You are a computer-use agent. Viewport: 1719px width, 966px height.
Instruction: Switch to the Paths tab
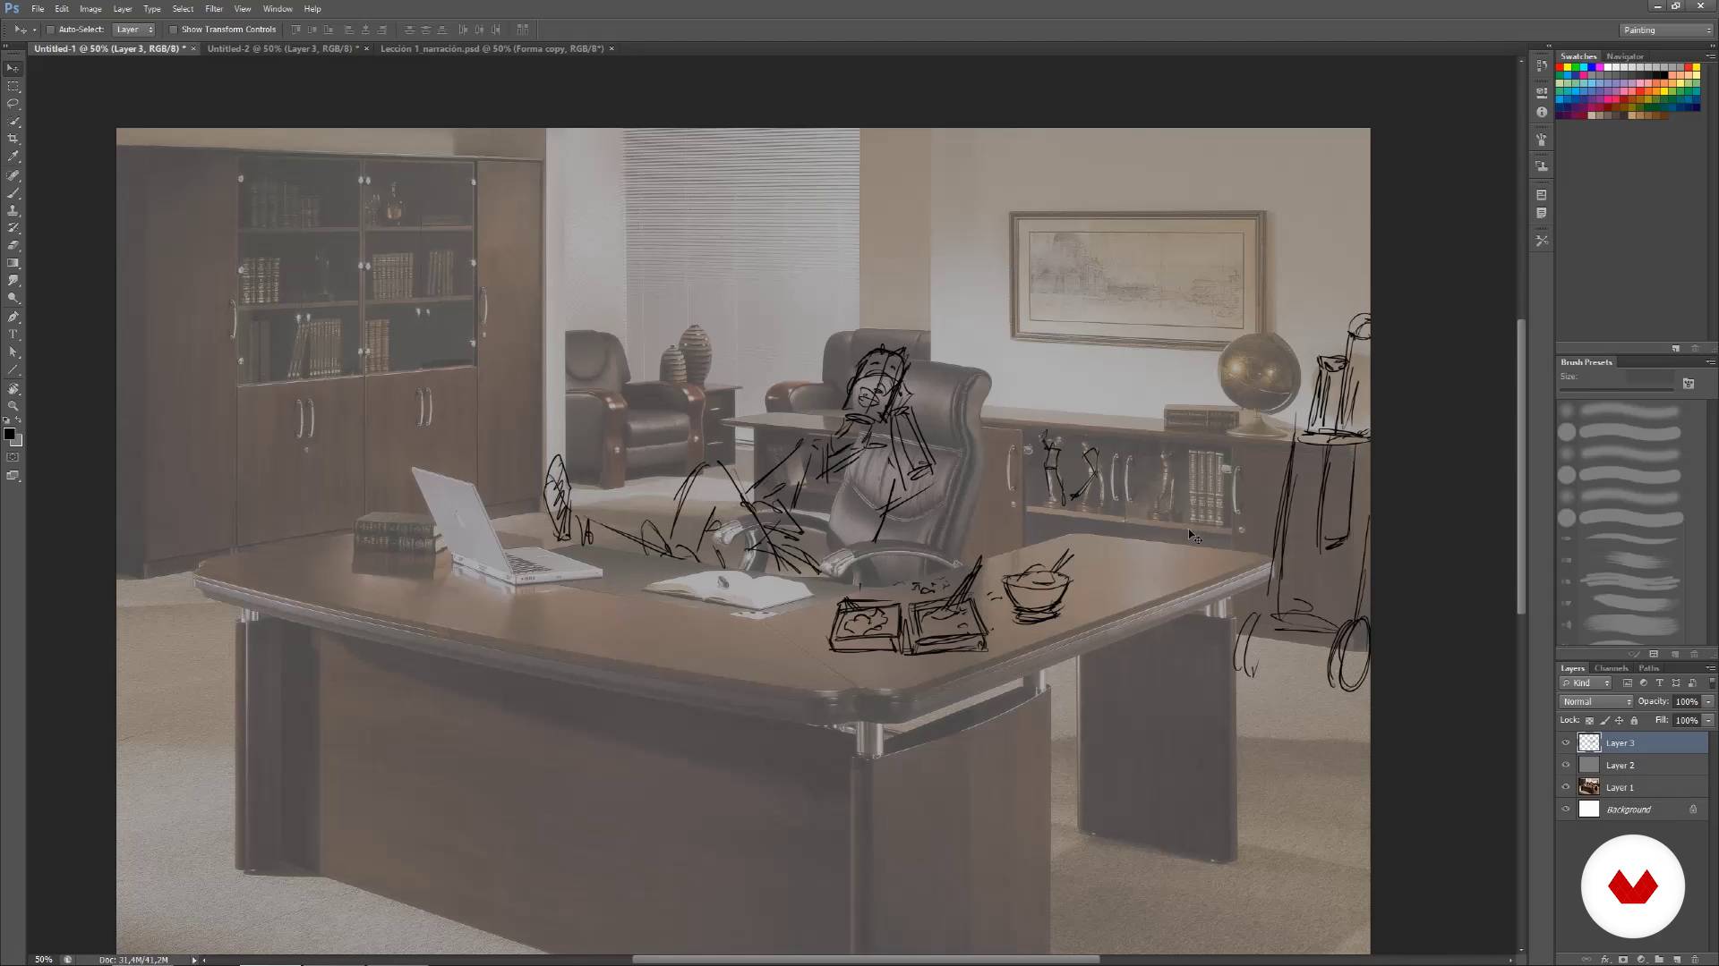coord(1648,668)
